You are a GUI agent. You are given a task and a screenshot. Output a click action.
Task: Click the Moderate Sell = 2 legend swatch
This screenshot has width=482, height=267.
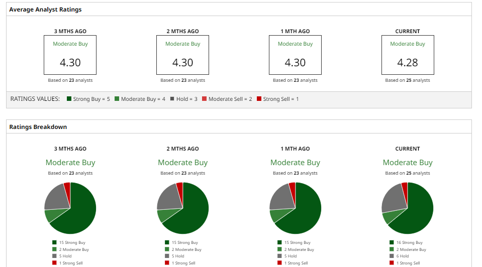click(x=205, y=99)
